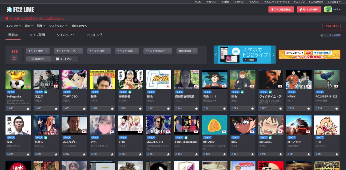Star the 王位 broadcast
This screenshot has width=346, height=170.
coord(337,154)
